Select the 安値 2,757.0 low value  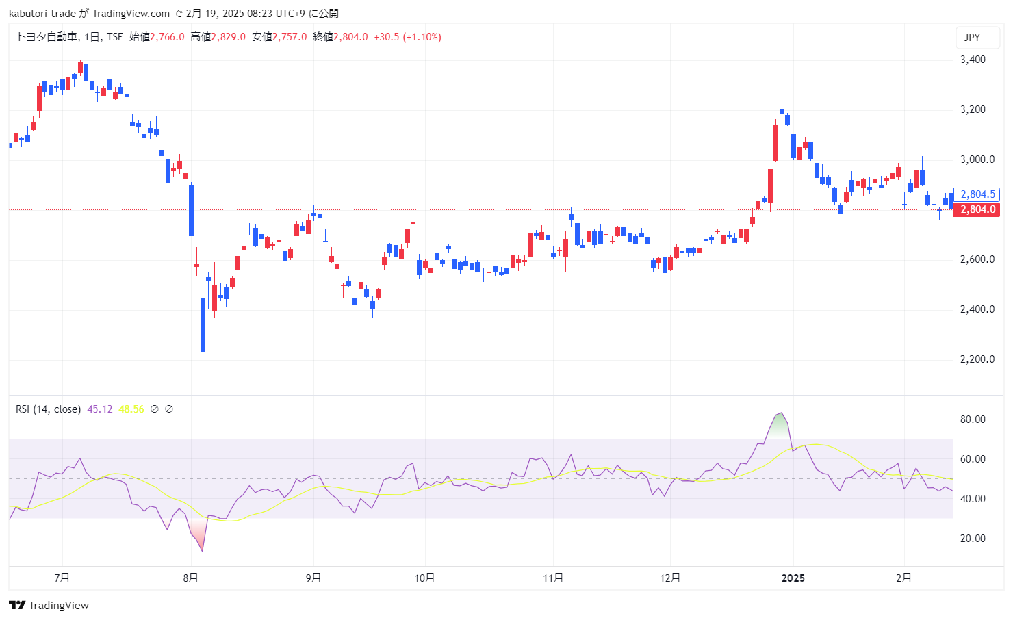(279, 37)
